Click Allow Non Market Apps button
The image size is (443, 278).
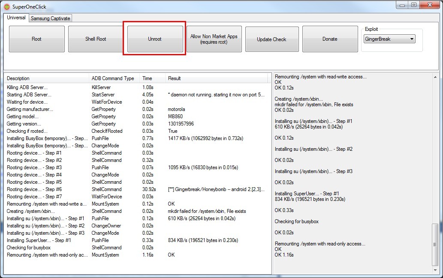tap(214, 39)
